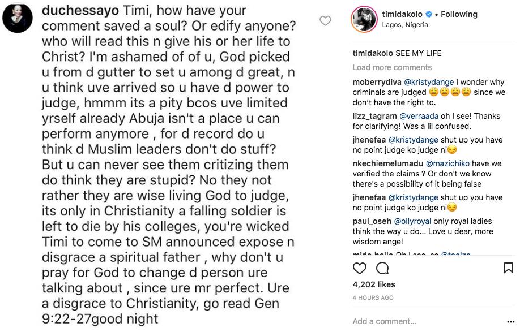520x332 pixels.
Task: Click the @mazichiko mention
Action: coord(447,164)
